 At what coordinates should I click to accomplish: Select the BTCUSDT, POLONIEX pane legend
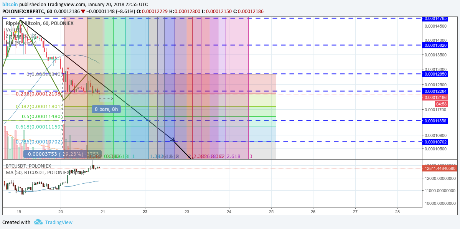click(28, 166)
